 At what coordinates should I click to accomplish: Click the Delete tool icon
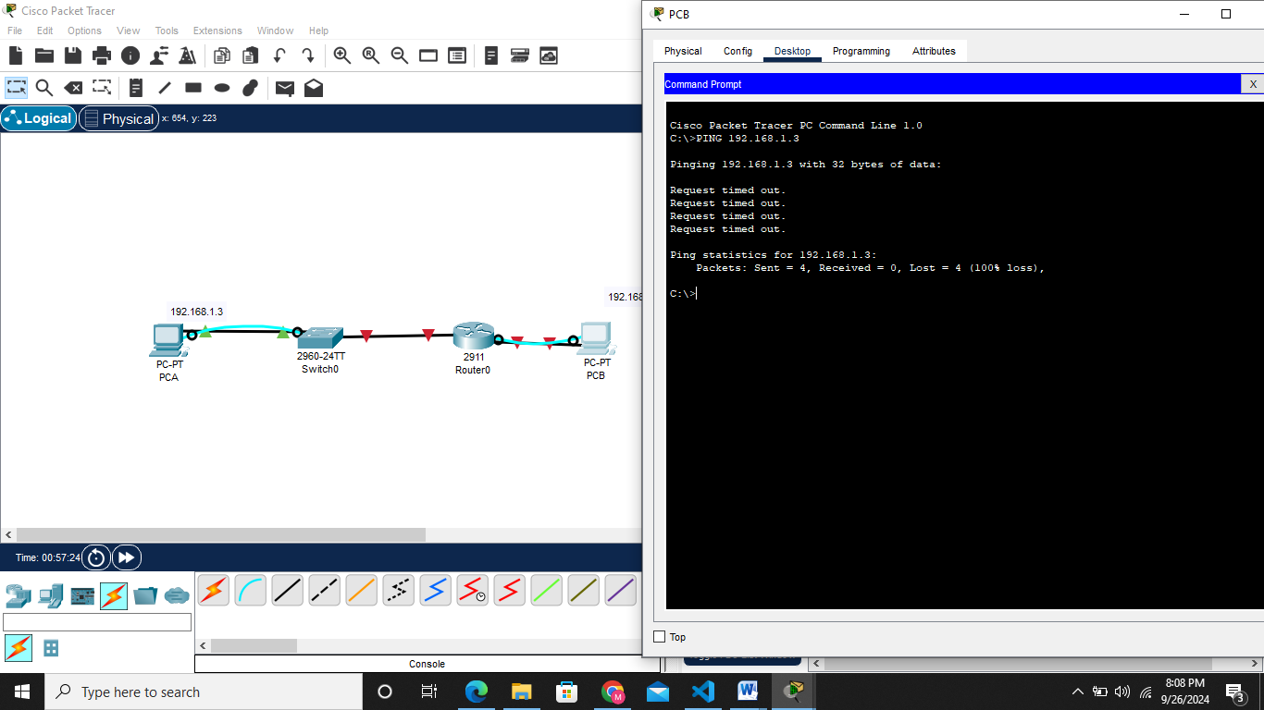[73, 88]
